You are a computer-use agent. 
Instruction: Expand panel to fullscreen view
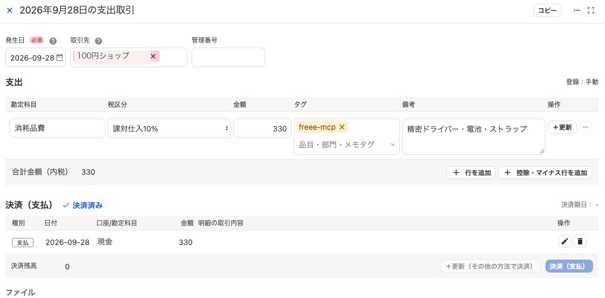coord(591,10)
